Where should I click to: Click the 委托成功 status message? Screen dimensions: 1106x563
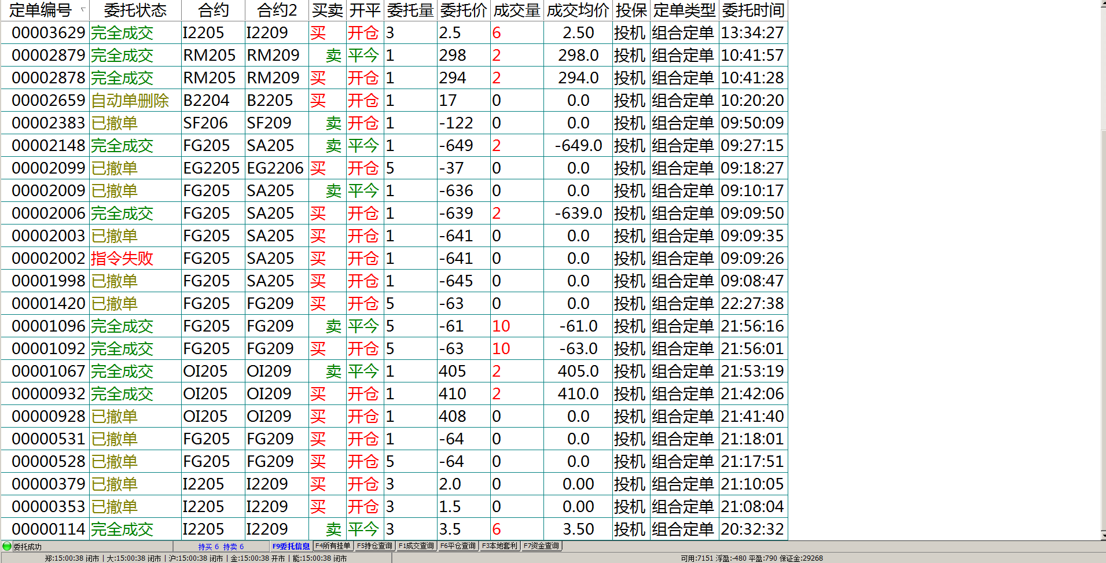[x=27, y=547]
